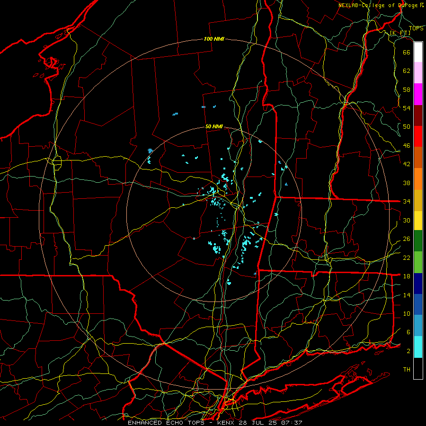Viewport: 426px width, 426px height.
Task: Click the magenta swatch between the 58 and 54 labels
Action: coord(418,94)
